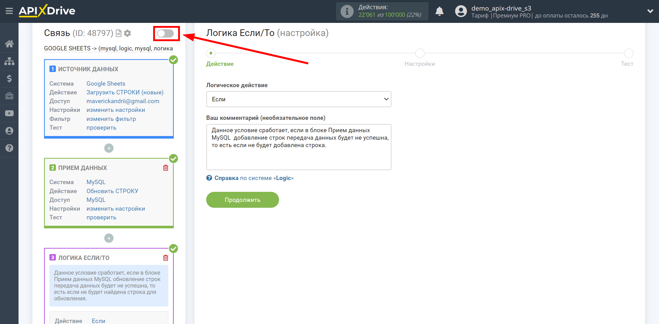The width and height of the screenshot is (659, 324).
Task: Open connection settings gear icon
Action: point(127,33)
